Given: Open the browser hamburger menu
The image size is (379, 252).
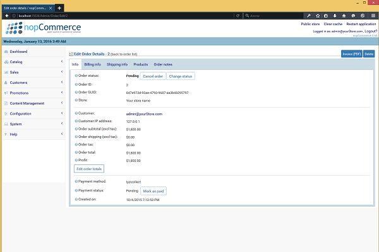Looking at the screenshot, I should click(372, 15).
